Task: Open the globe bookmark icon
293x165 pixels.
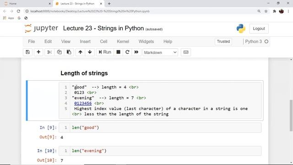Action: 26,18
